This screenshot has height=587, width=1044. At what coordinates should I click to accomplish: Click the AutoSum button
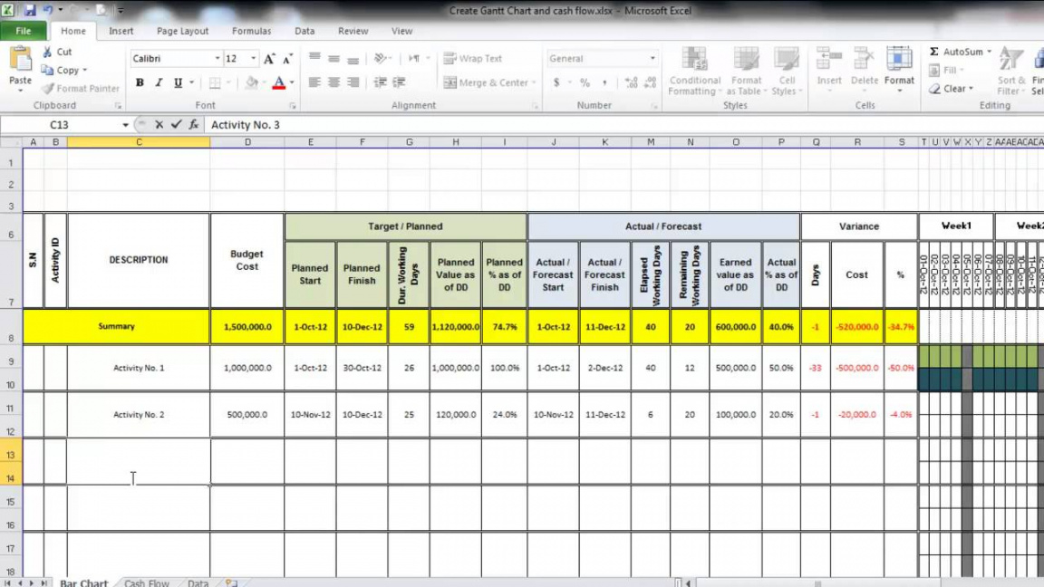tap(961, 52)
